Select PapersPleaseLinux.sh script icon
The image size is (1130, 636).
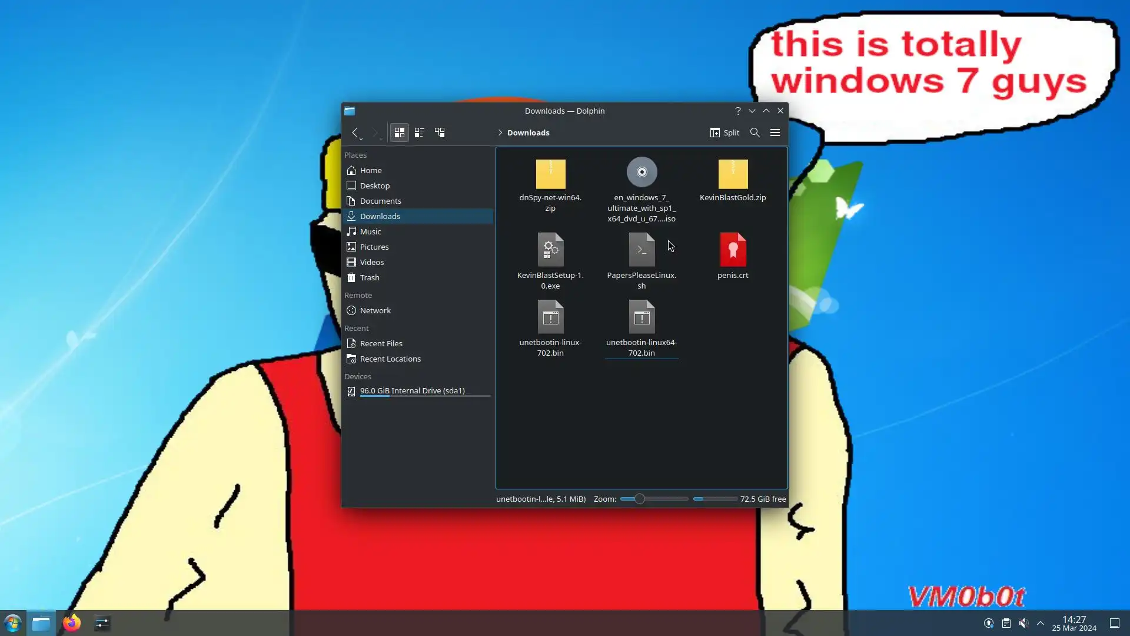point(642,250)
